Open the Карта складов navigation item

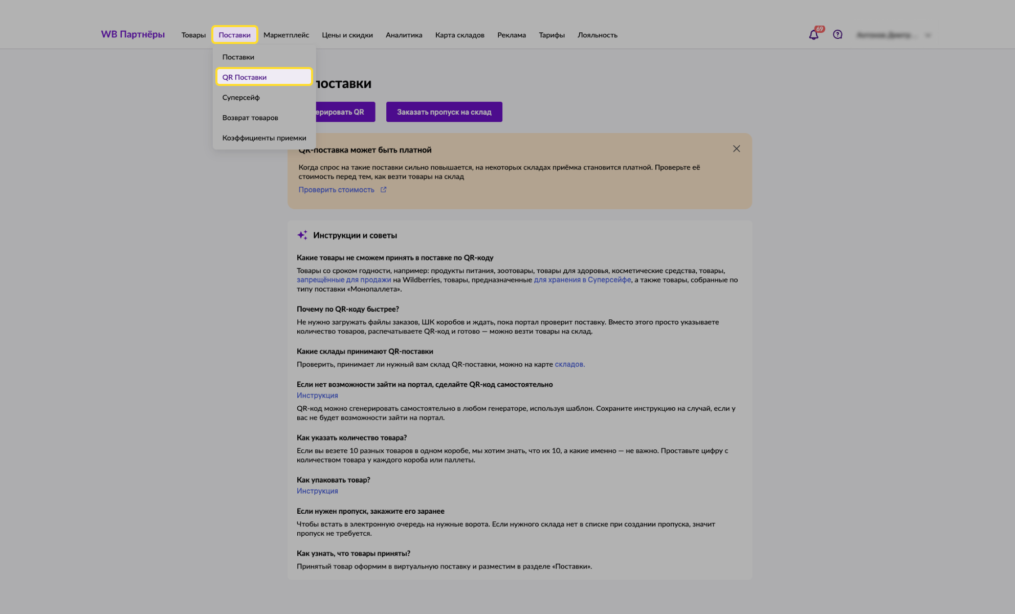459,35
